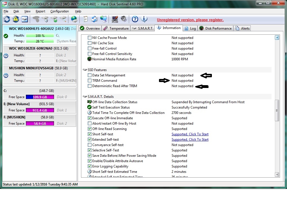Switch to the Disk Performance tab
Image resolution: width=287 pixels, height=203 pixels.
click(x=215, y=28)
